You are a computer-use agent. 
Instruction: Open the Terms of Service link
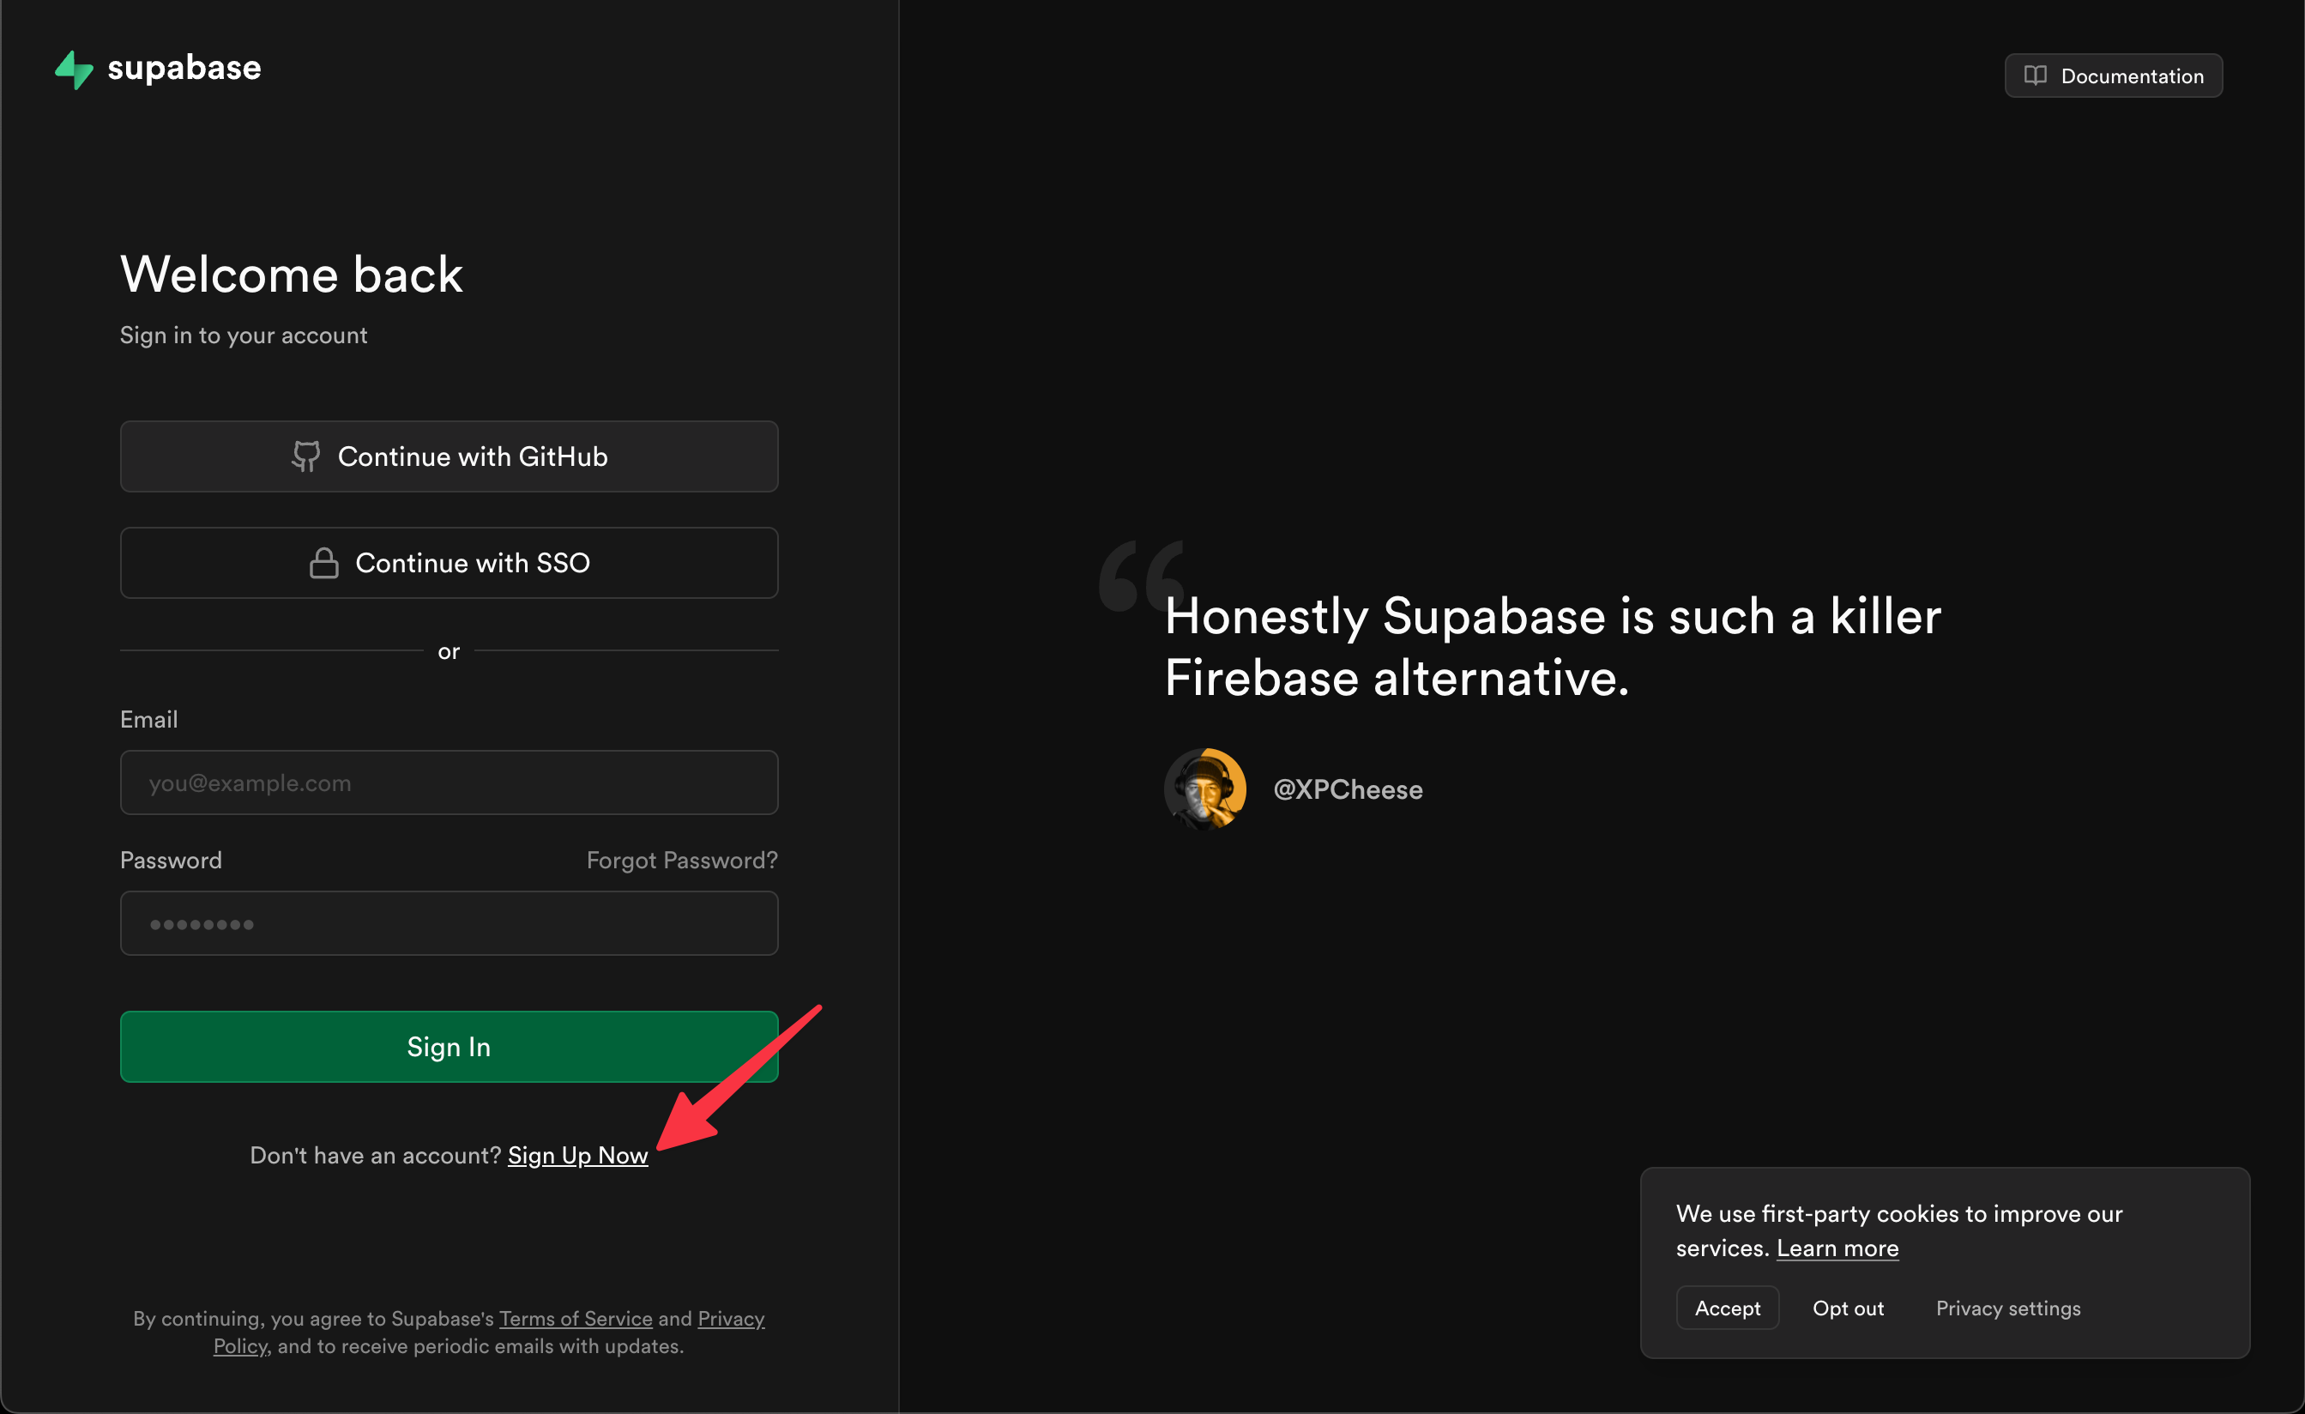pyautogui.click(x=576, y=1319)
